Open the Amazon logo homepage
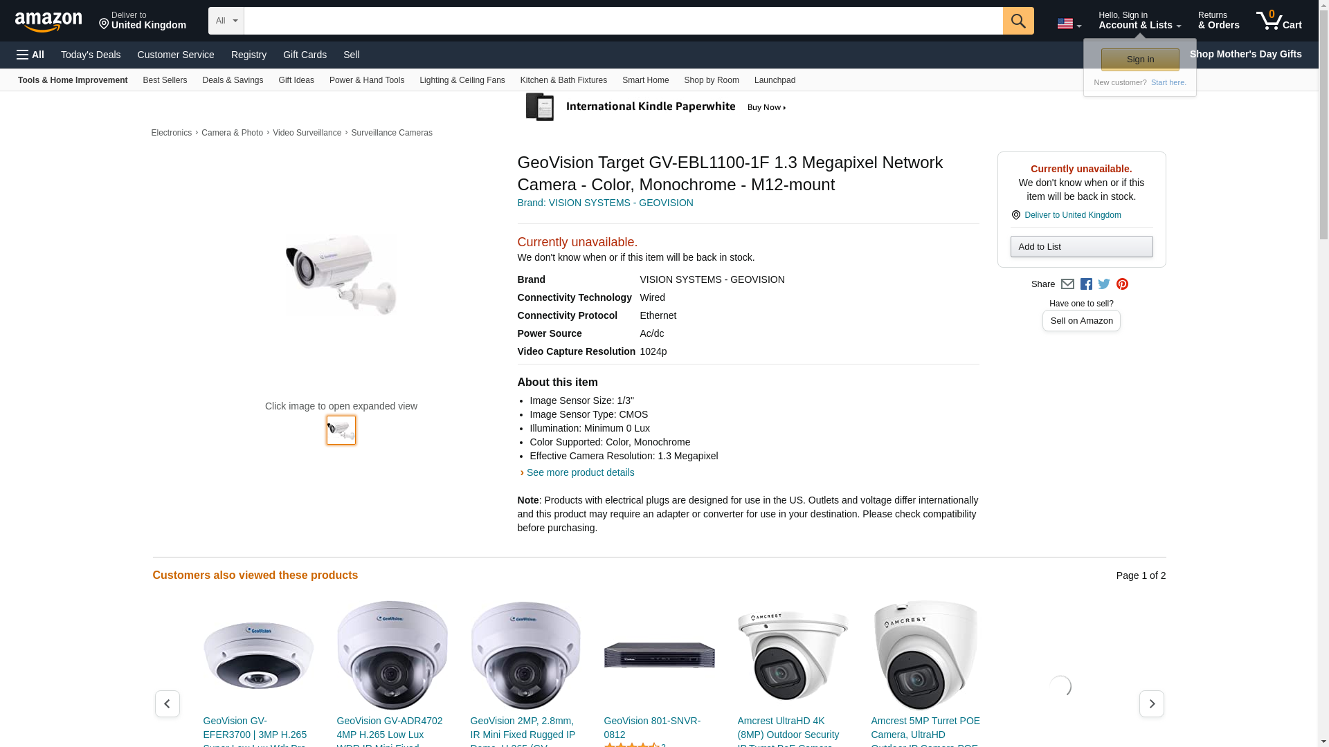 coord(48,21)
